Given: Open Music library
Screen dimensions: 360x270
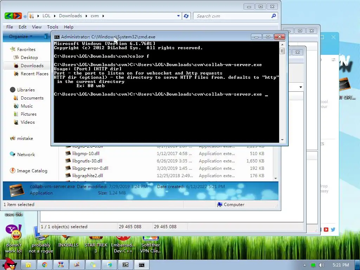Looking at the screenshot, I should (27, 106).
